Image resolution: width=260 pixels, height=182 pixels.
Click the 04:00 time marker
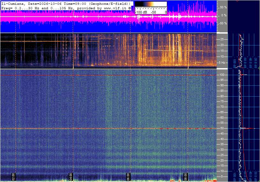[x=71, y=177]
